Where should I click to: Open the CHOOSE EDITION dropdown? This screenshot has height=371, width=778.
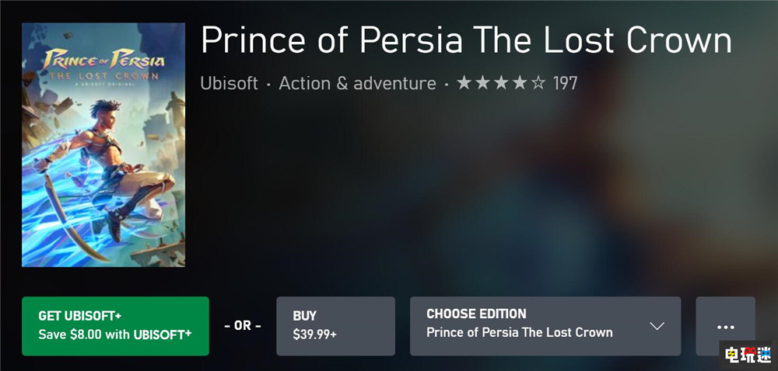[x=545, y=327]
